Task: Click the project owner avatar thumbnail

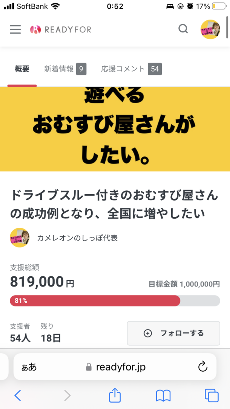Action: (20, 238)
